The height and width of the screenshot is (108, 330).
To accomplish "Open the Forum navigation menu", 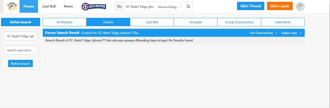I will coord(29,6).
